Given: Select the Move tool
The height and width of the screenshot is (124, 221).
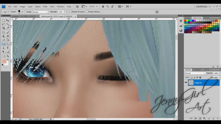Looking at the screenshot, I should 8,21.
